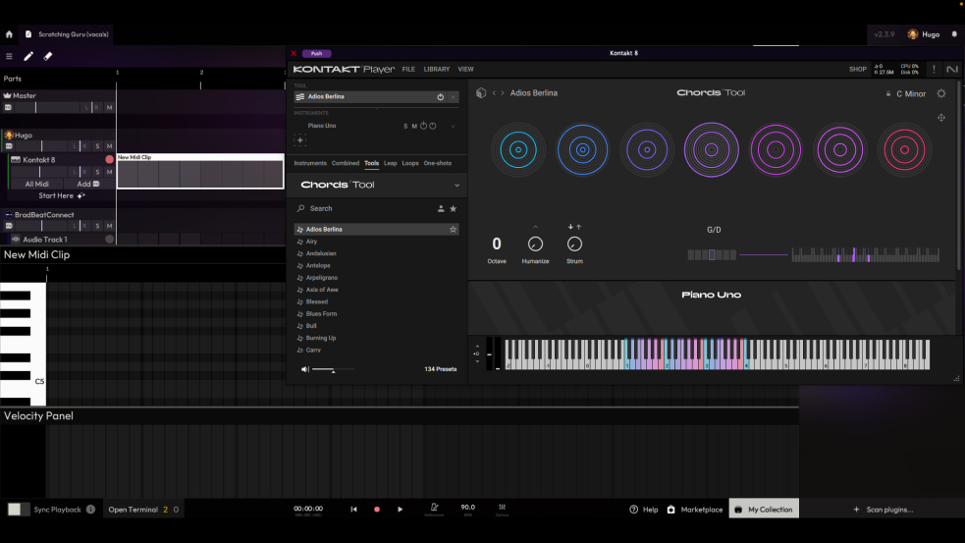The width and height of the screenshot is (965, 543).
Task: Click the preview speaker icon
Action: [304, 369]
